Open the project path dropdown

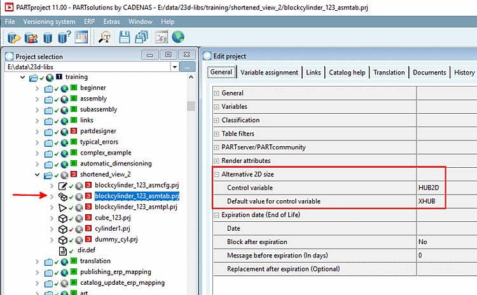[x=175, y=67]
